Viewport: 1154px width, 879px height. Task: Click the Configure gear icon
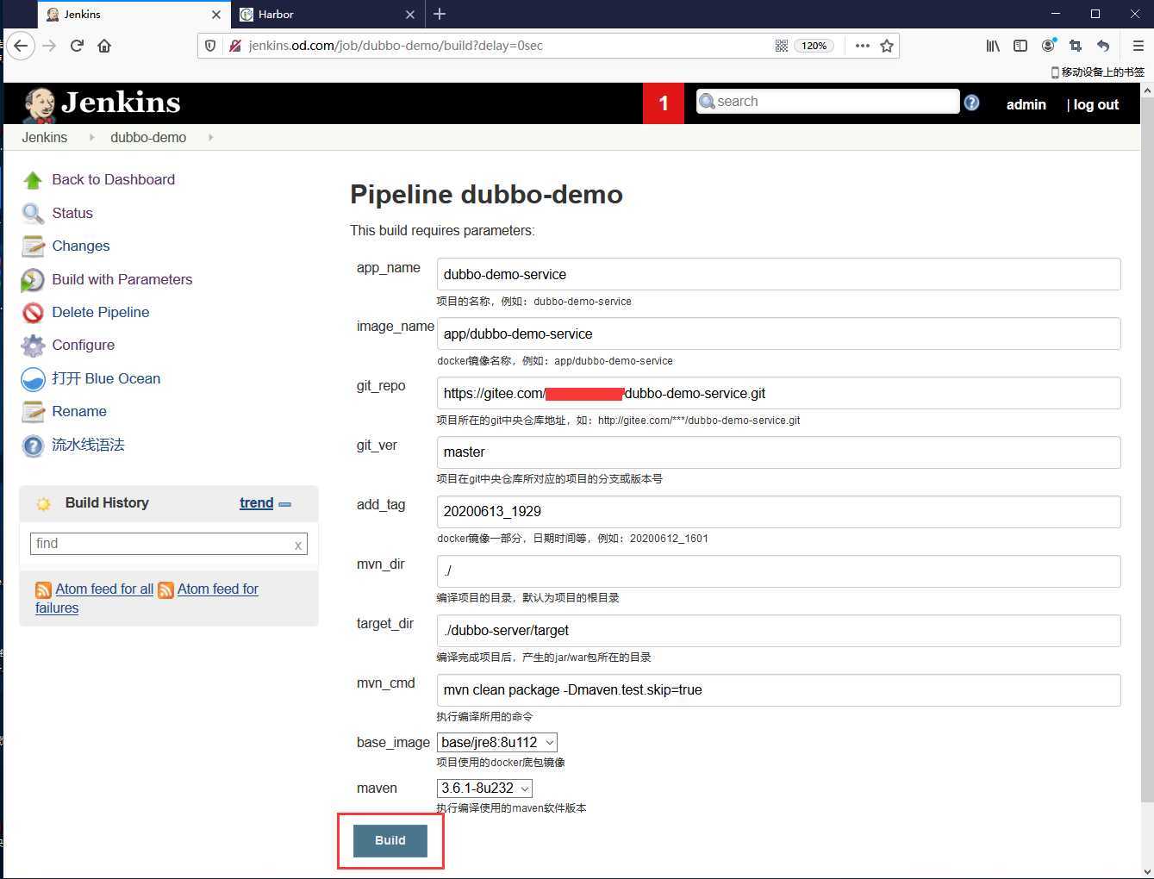(33, 346)
